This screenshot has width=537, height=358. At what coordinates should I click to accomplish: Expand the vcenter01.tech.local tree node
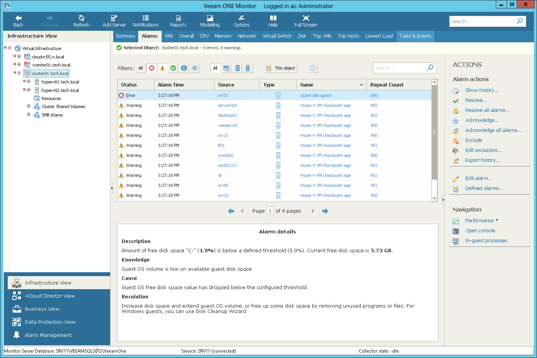point(19,65)
